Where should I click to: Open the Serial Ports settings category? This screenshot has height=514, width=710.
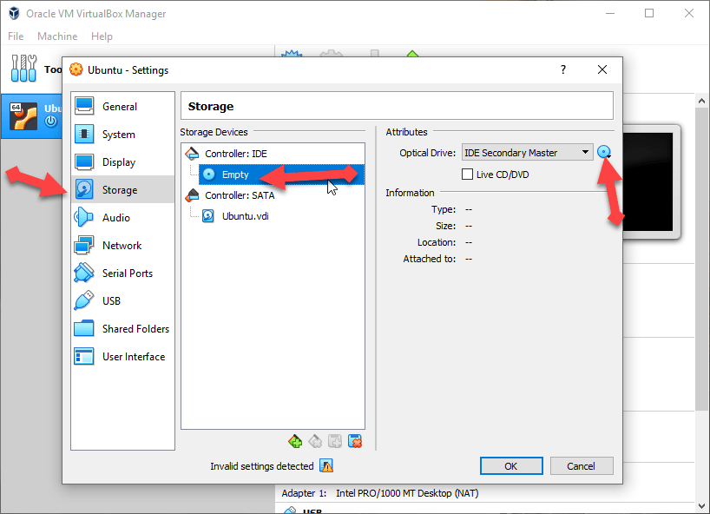(127, 273)
